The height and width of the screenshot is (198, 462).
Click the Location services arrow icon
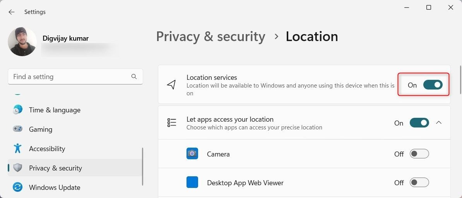(171, 84)
